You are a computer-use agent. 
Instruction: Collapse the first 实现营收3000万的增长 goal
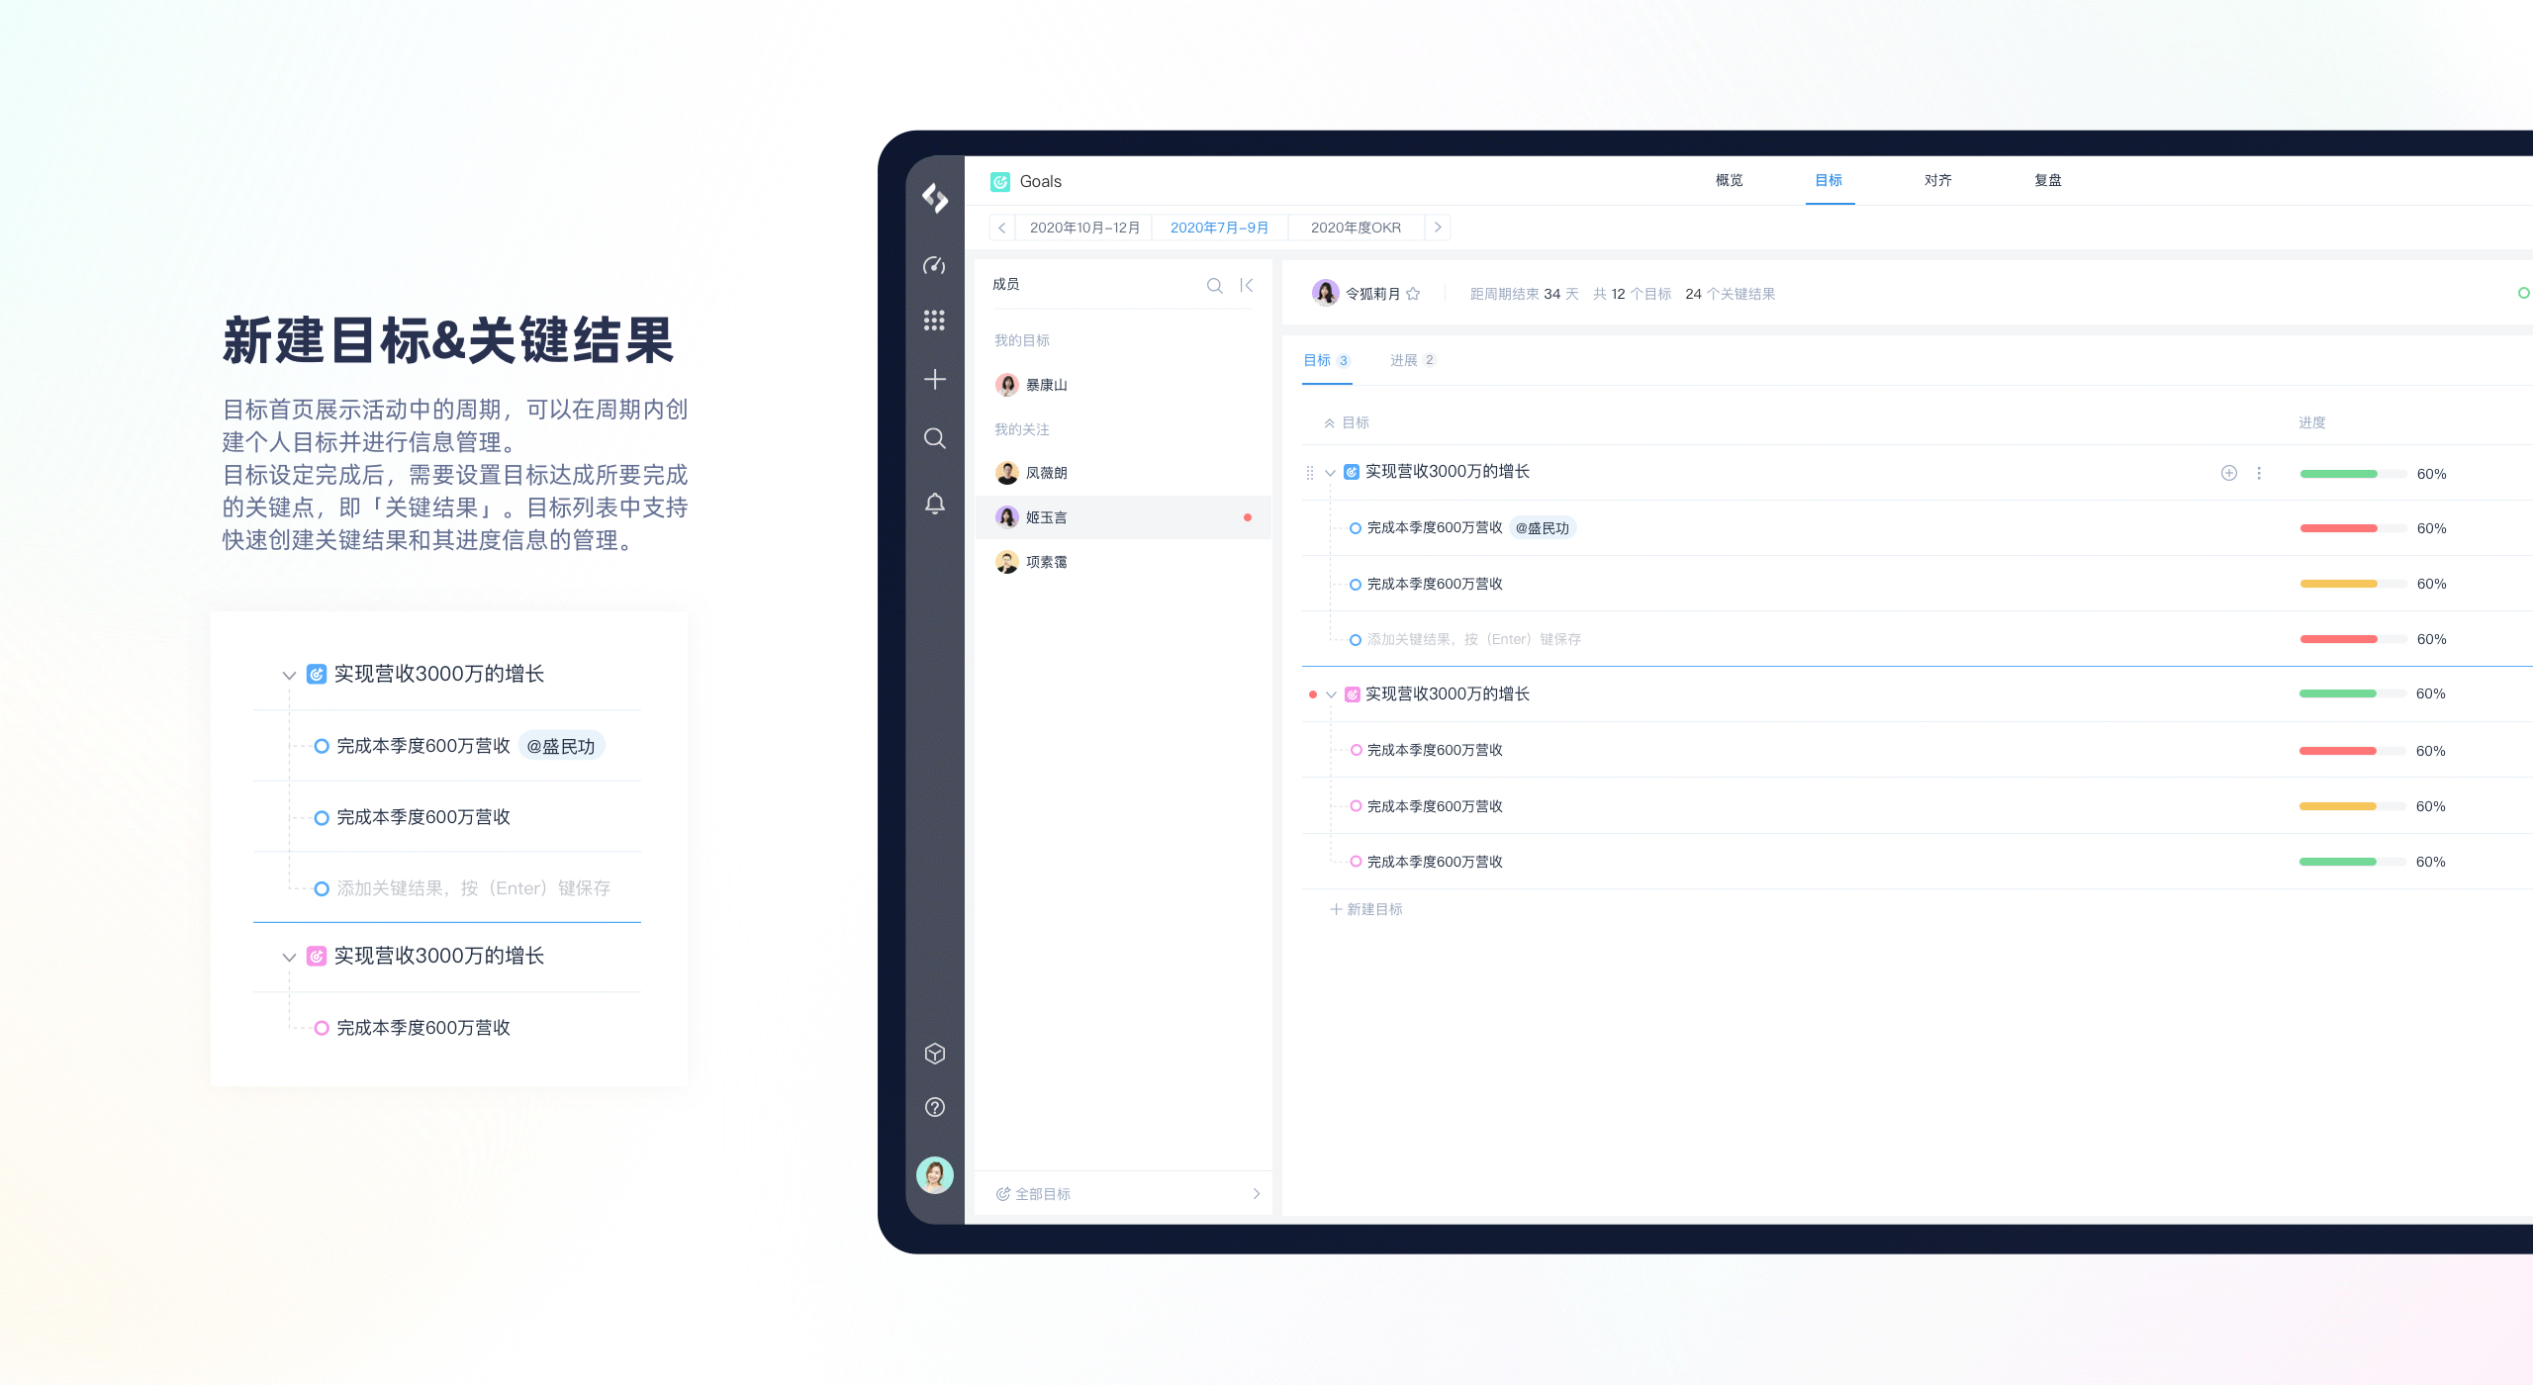pos(1331,473)
